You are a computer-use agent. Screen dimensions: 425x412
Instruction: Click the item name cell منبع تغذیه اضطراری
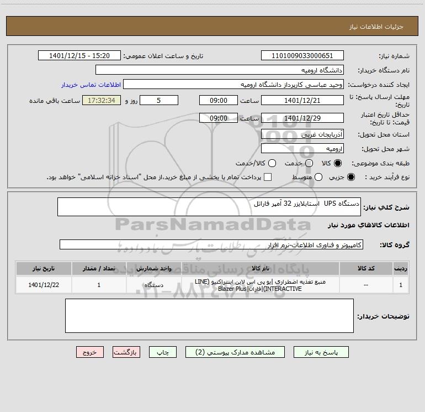pos(260,285)
